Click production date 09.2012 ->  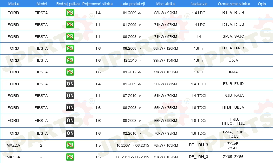132,72
